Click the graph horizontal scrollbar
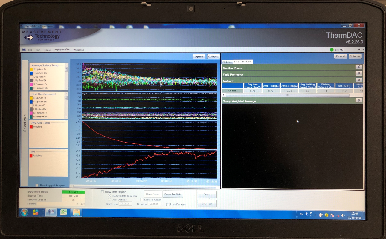Image resolution: width=386 pixels, height=239 pixels. (145, 186)
